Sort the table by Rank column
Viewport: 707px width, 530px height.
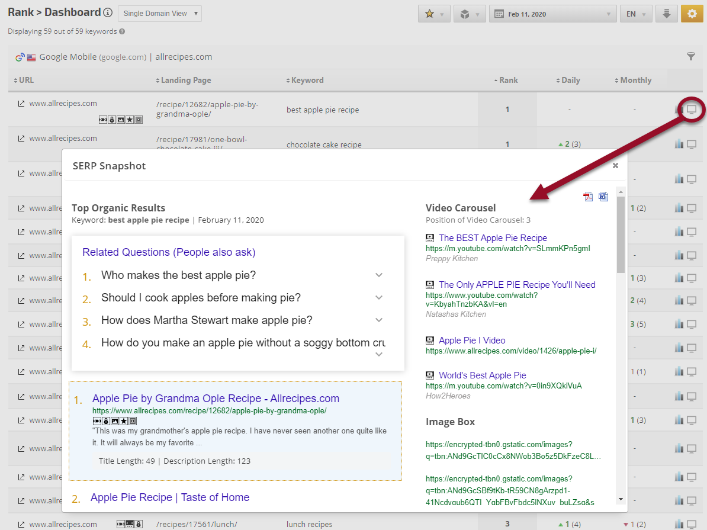[x=507, y=81]
